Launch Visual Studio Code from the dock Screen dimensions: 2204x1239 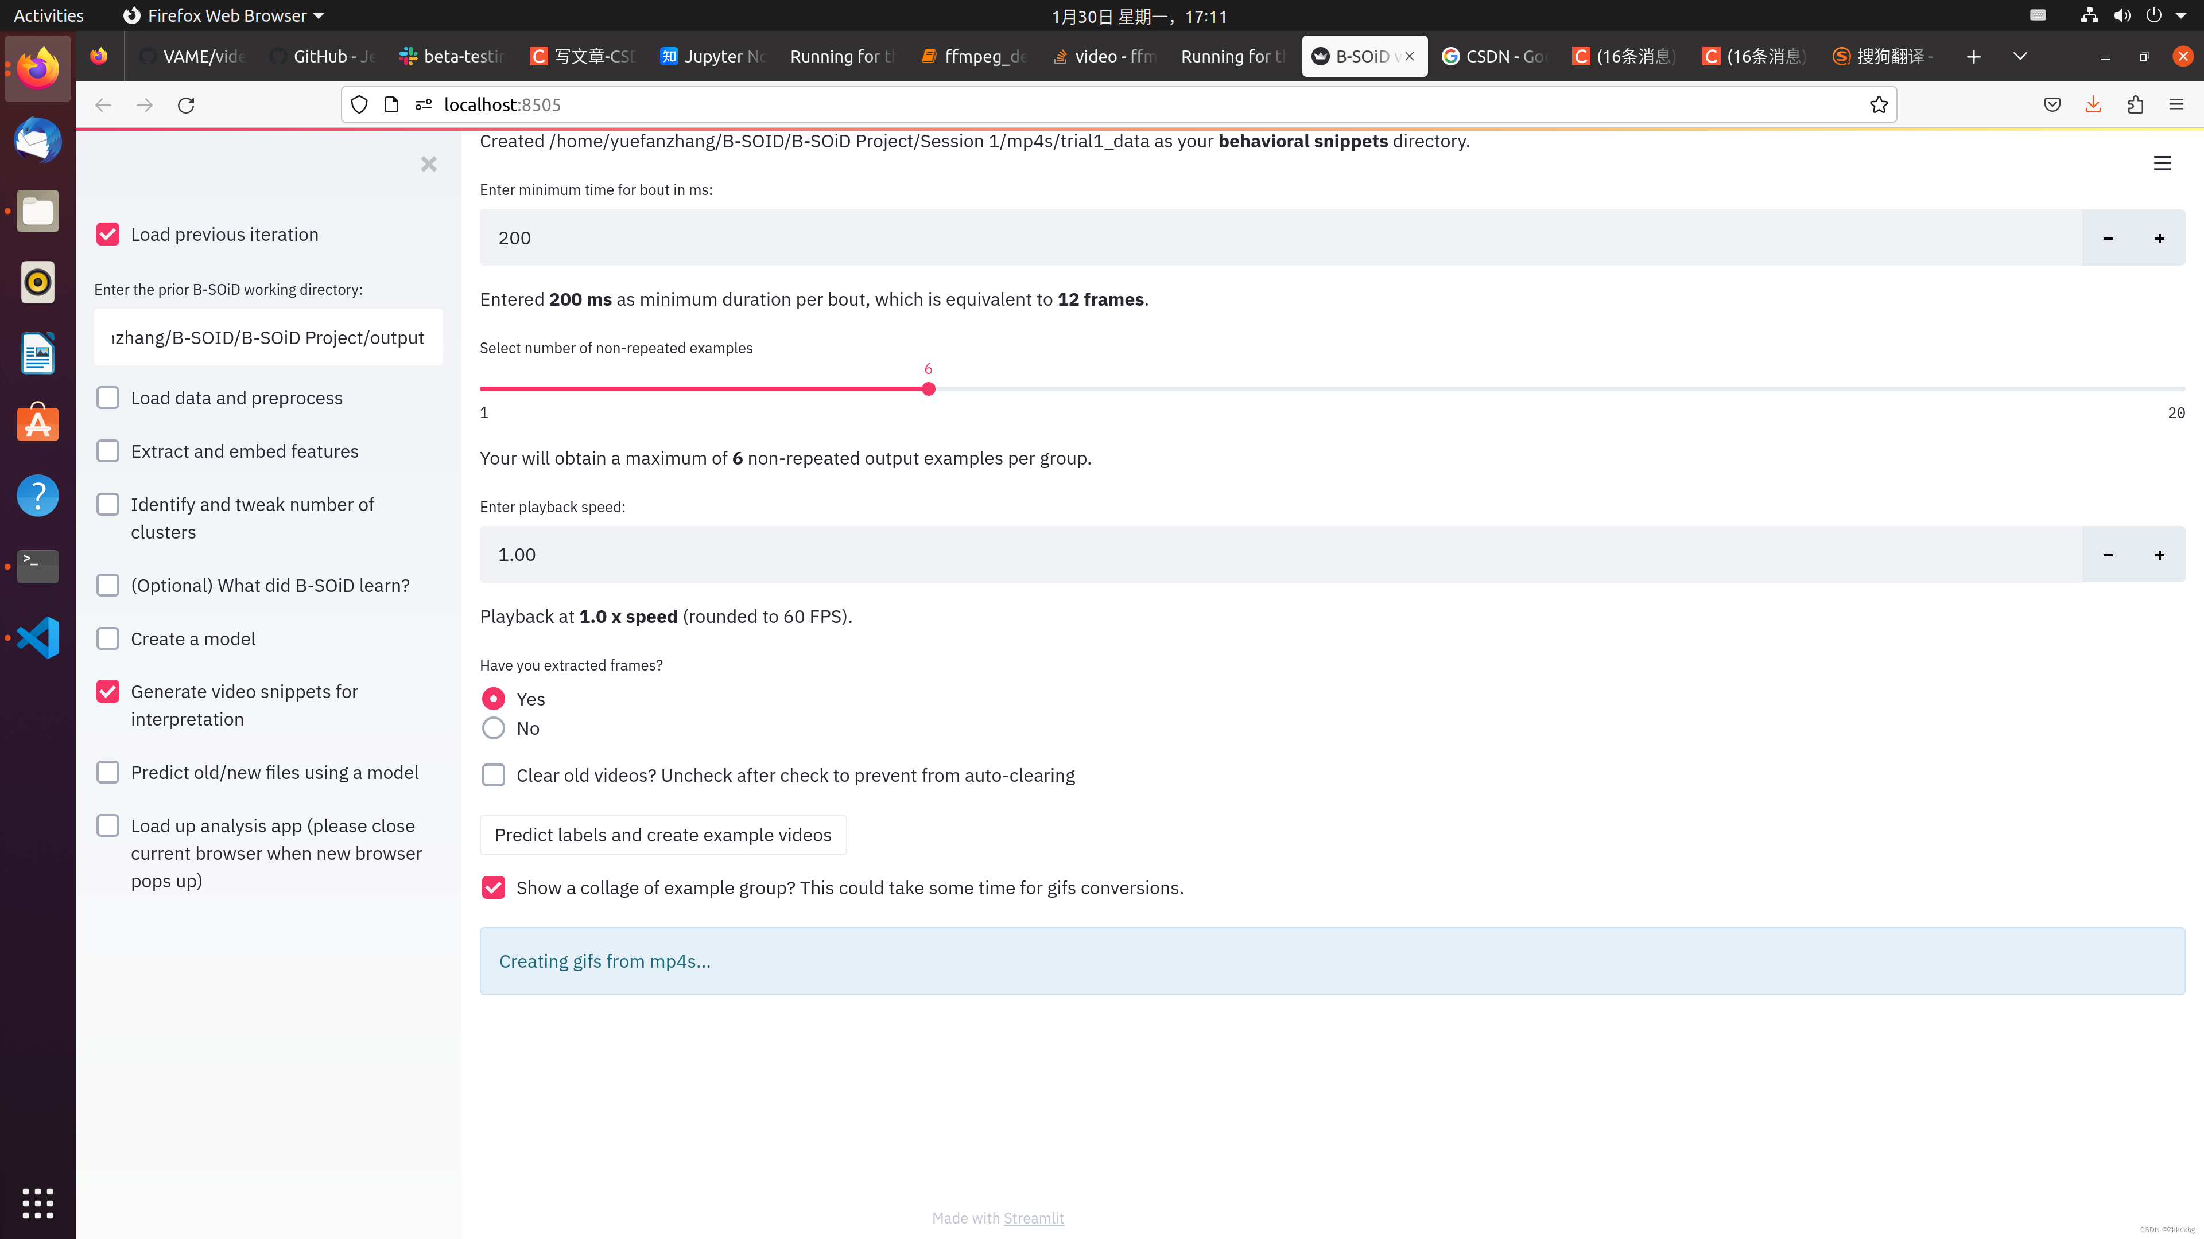(x=38, y=637)
